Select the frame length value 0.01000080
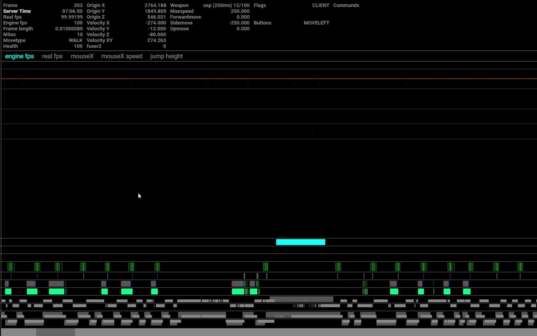Image resolution: width=537 pixels, height=336 pixels. [69, 29]
